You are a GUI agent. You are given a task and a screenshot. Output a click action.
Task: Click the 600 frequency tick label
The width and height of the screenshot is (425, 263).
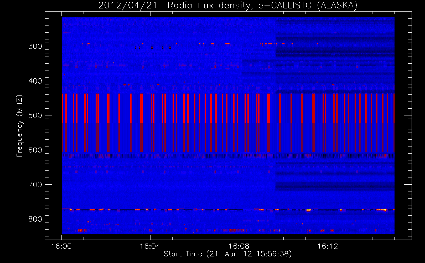(x=35, y=150)
